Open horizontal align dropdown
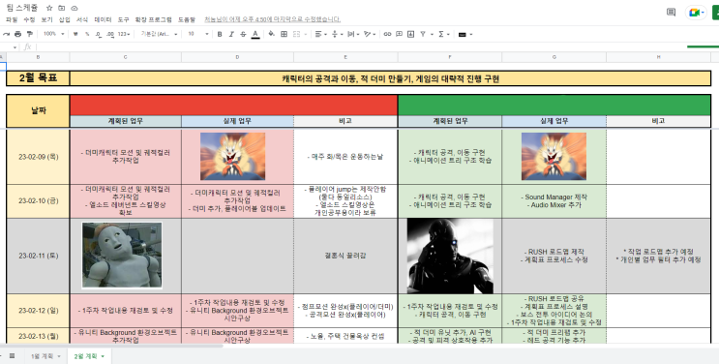 pyautogui.click(x=320, y=34)
